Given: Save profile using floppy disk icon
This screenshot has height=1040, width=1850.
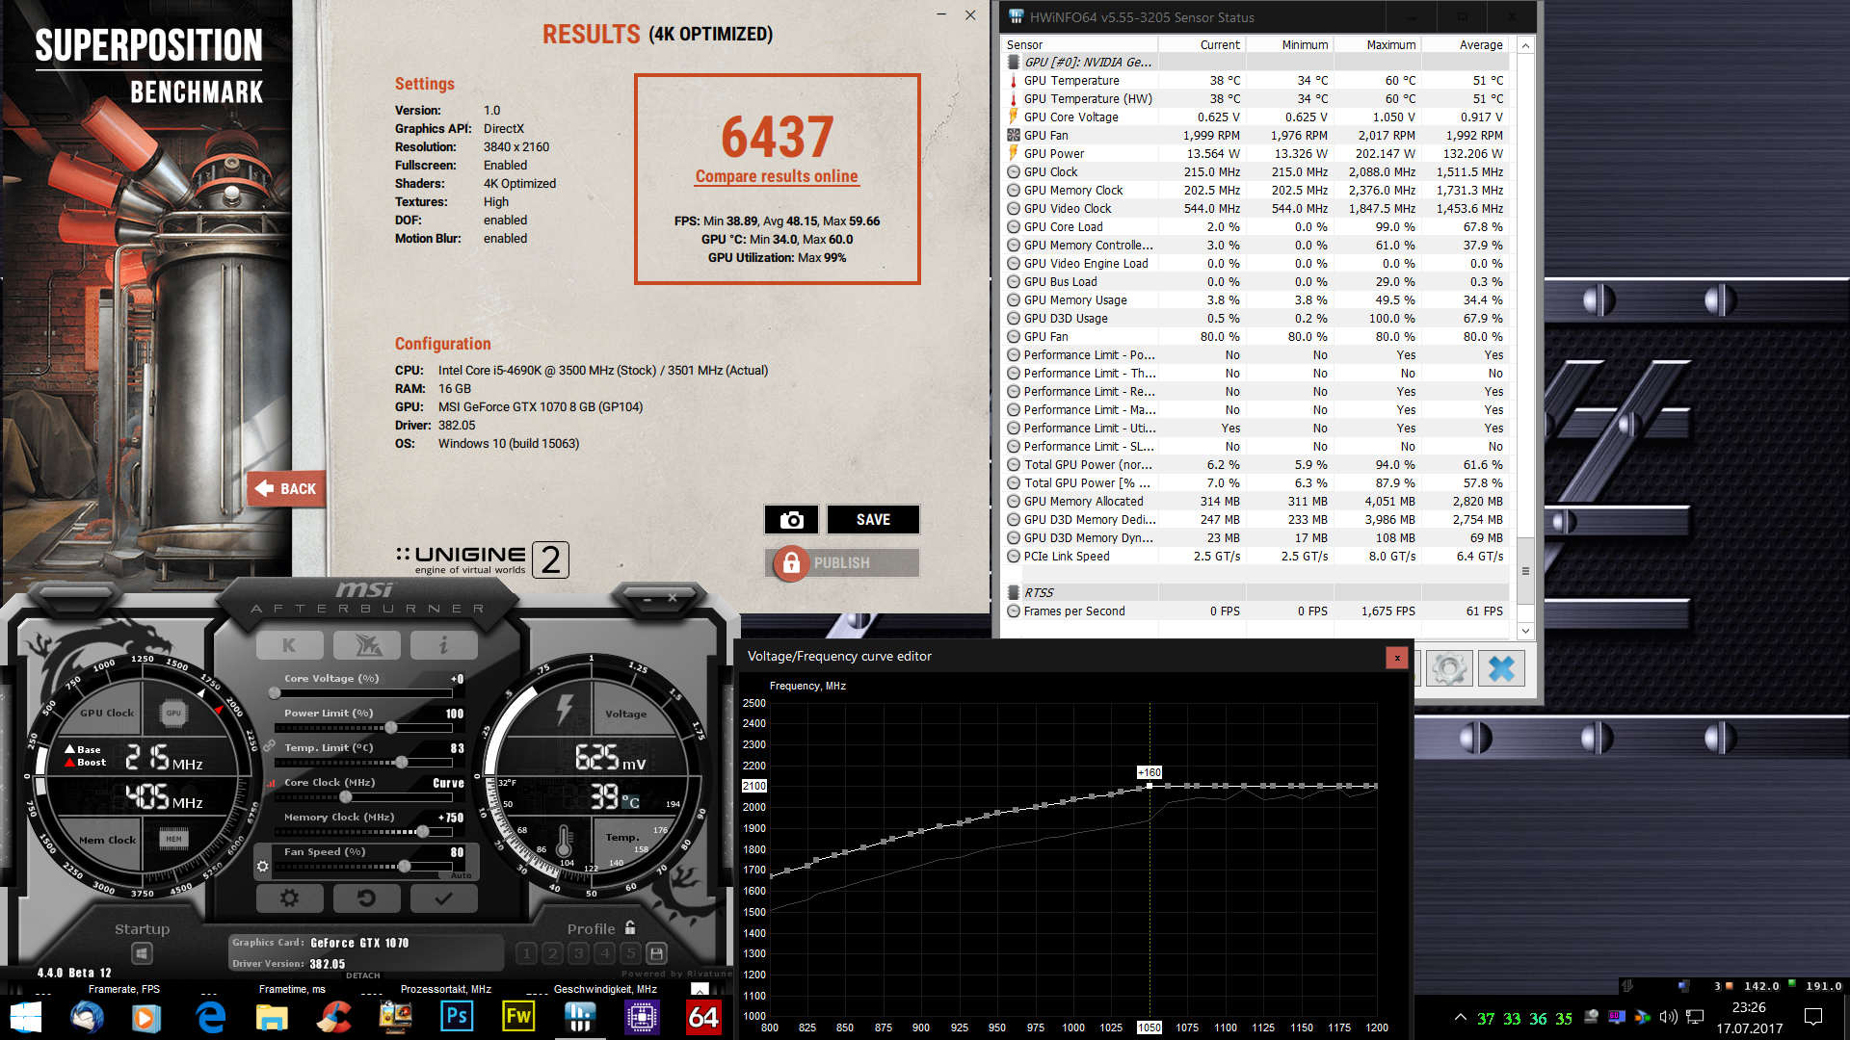Looking at the screenshot, I should pos(656,953).
